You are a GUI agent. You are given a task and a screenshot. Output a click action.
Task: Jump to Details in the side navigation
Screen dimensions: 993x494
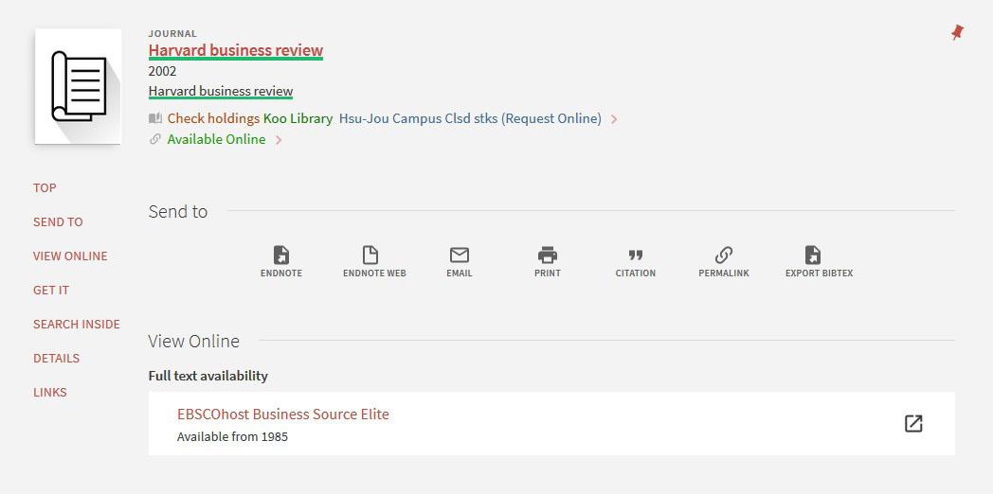pos(56,358)
